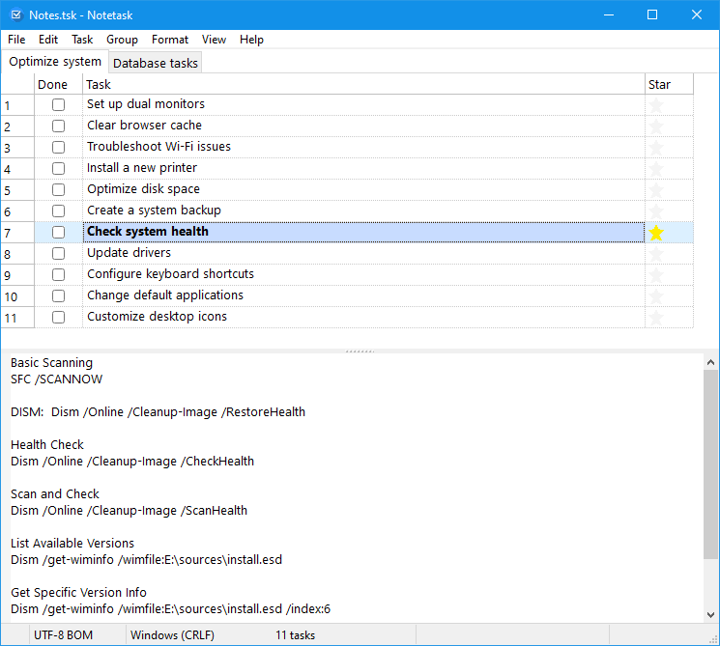
Task: Select the 'Troubleshoot Wi-Fi issues' task cell
Action: coord(363,148)
